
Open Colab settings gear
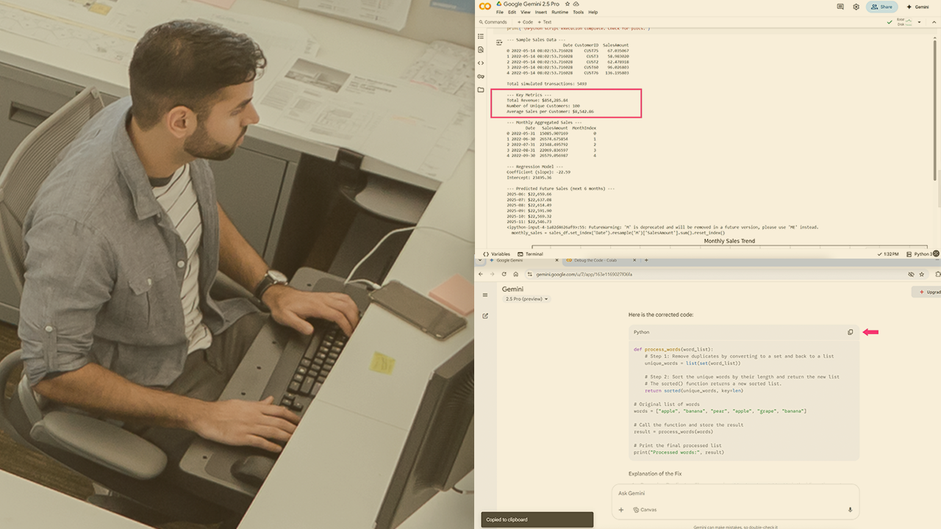(x=856, y=7)
